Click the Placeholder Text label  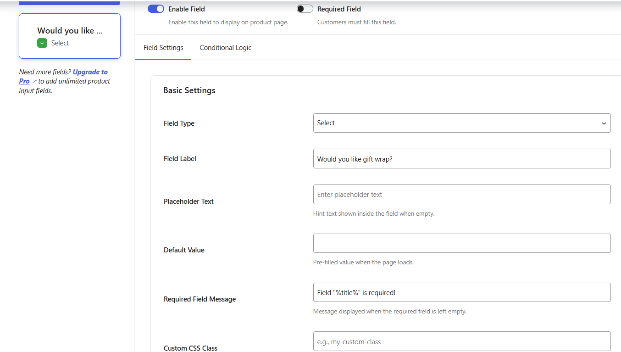coord(189,201)
